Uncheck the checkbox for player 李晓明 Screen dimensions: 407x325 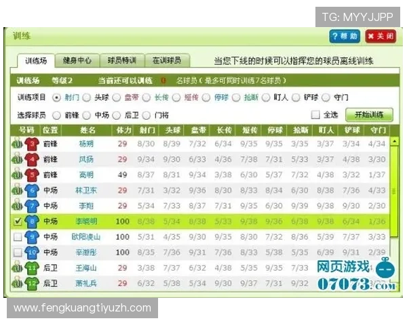click(x=18, y=221)
